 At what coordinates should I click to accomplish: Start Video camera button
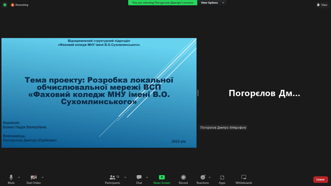click(34, 180)
